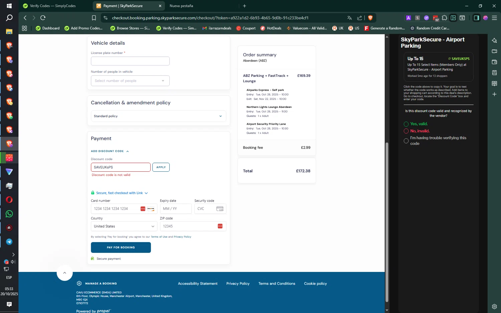501x313 pixels.
Task: Open the wallet icon in the right sidebar
Action: 494,62
